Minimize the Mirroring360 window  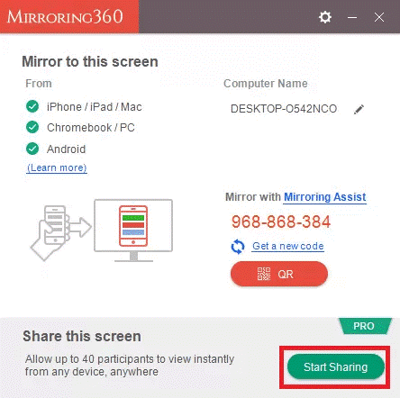352,17
